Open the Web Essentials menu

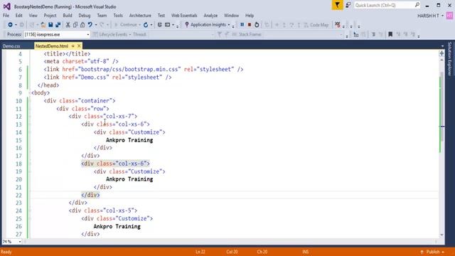tap(184, 16)
